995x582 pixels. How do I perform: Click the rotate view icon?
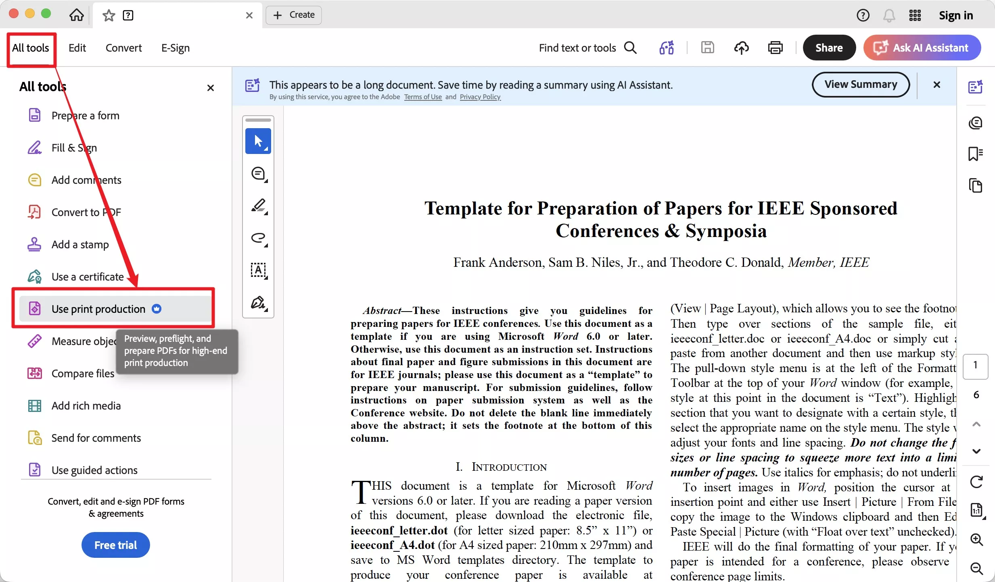(976, 482)
